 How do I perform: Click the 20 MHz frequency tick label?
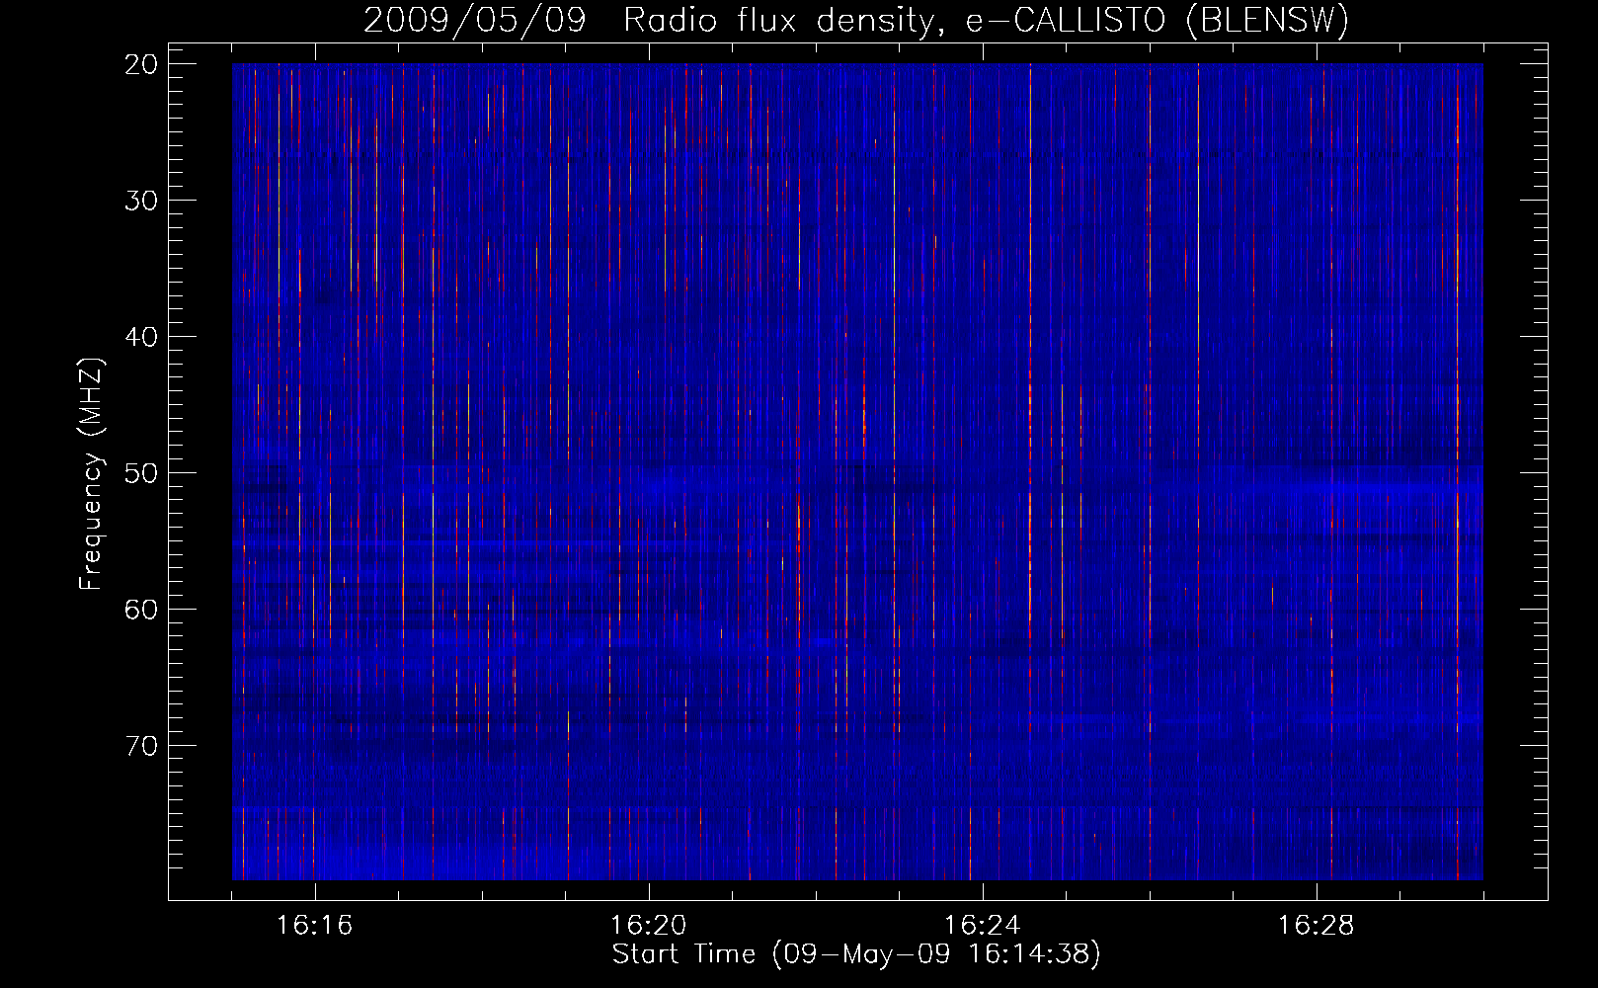coord(142,64)
